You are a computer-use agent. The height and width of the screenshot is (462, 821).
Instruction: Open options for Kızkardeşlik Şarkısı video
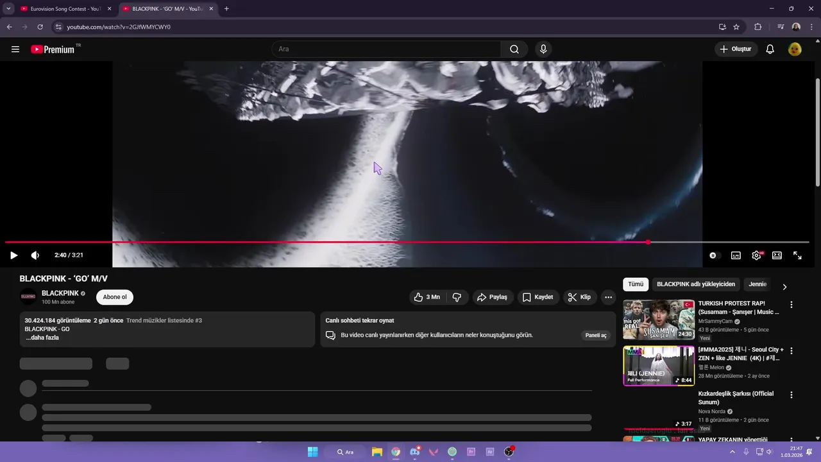point(791,395)
